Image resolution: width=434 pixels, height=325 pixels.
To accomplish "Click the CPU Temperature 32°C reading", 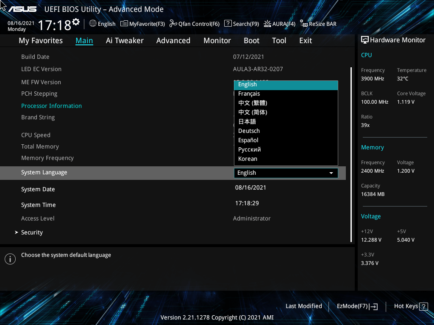I will (403, 79).
